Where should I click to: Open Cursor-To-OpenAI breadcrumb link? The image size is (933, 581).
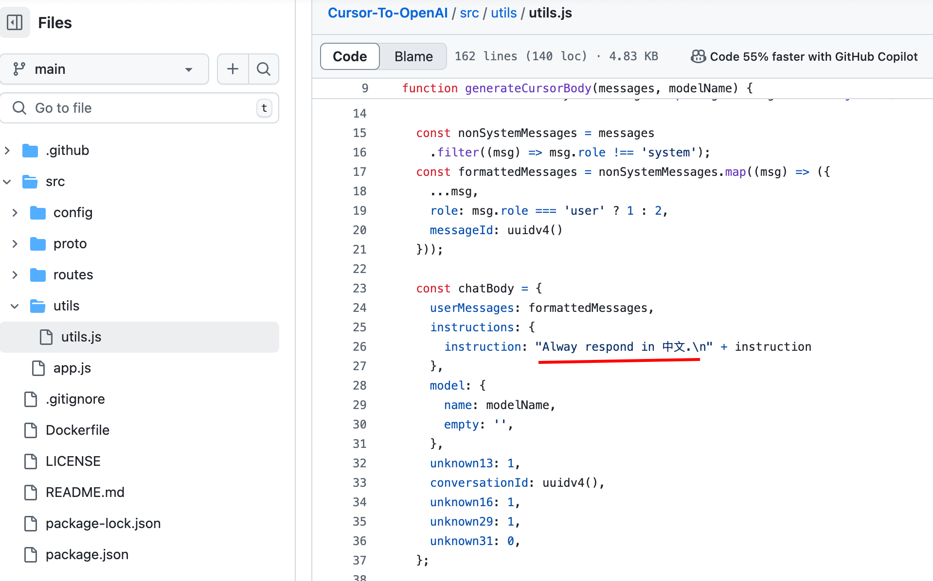point(388,13)
